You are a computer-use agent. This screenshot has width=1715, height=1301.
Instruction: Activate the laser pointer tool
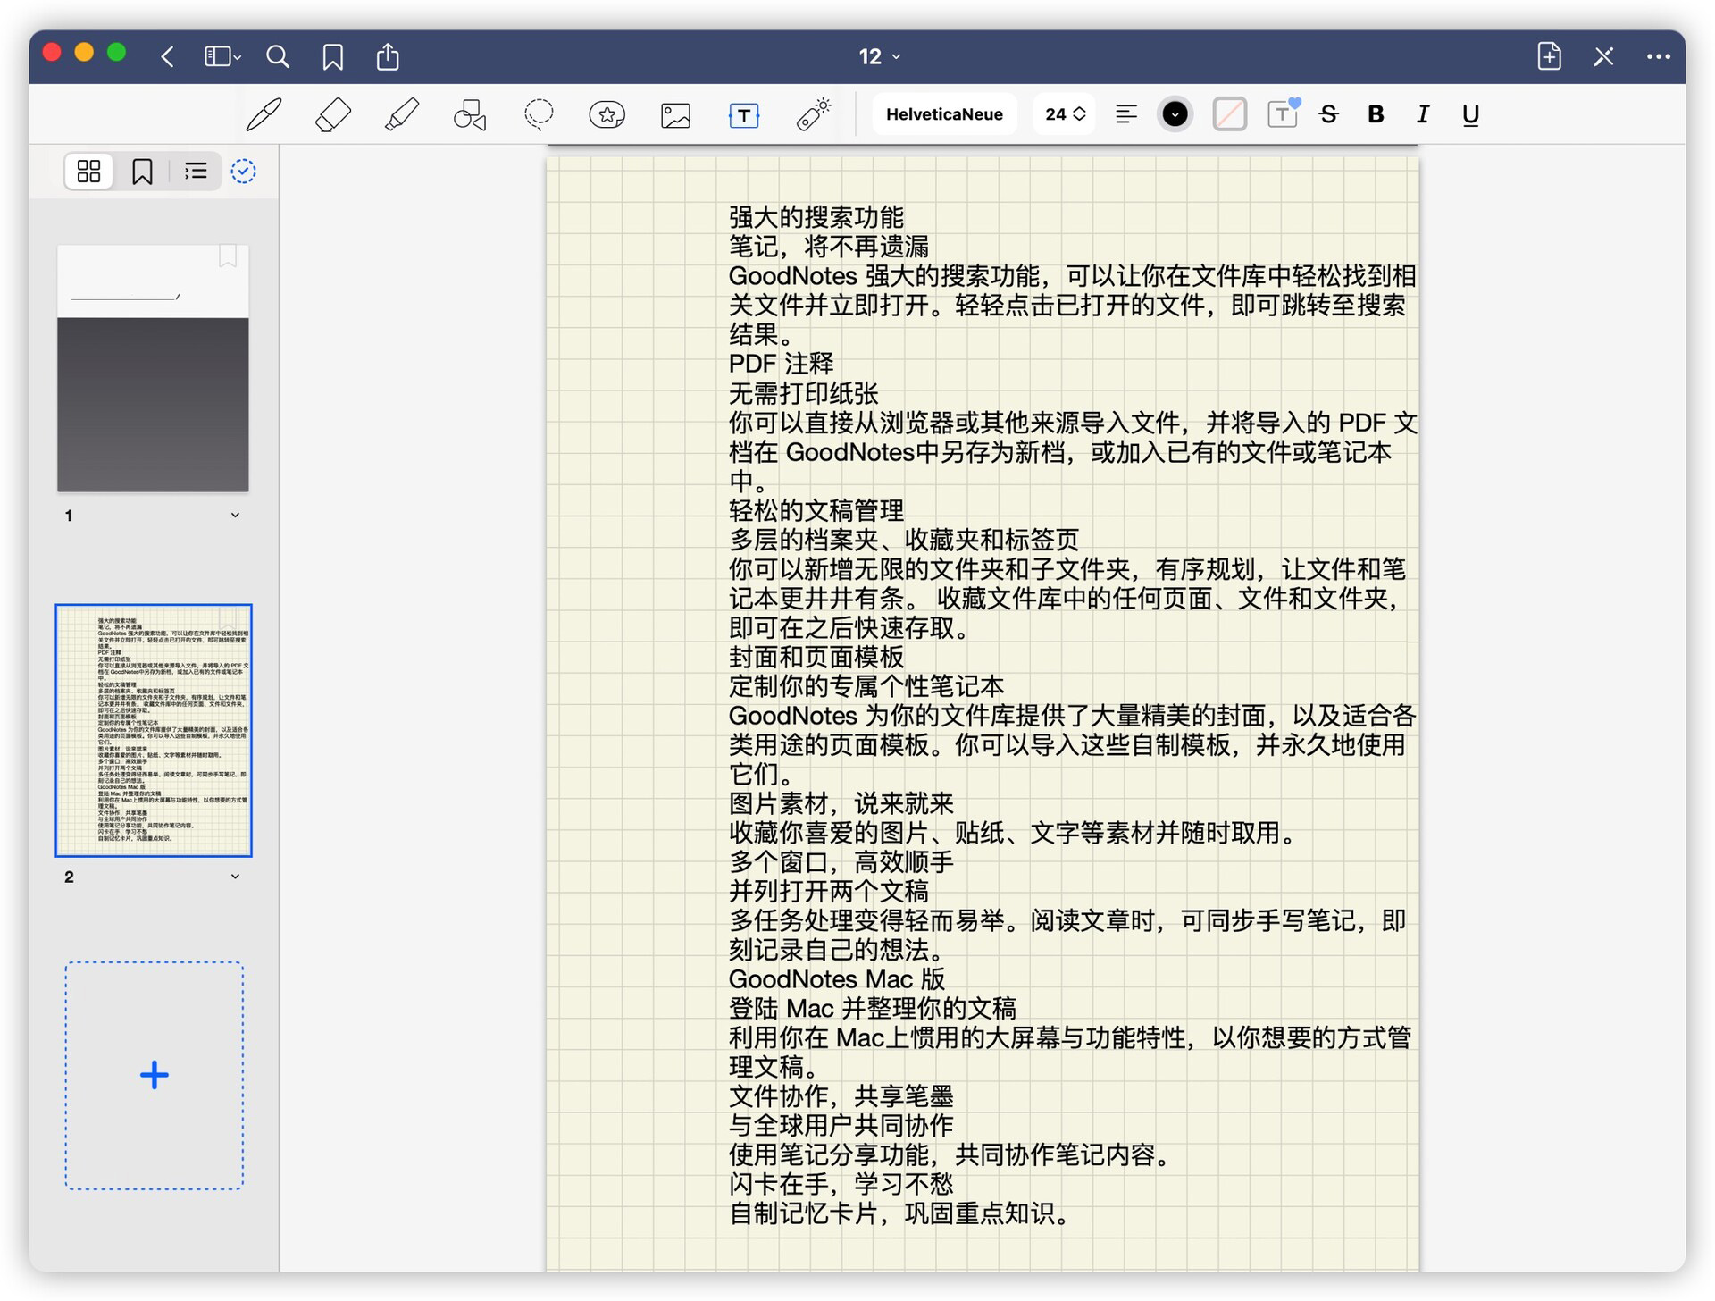coord(812,114)
